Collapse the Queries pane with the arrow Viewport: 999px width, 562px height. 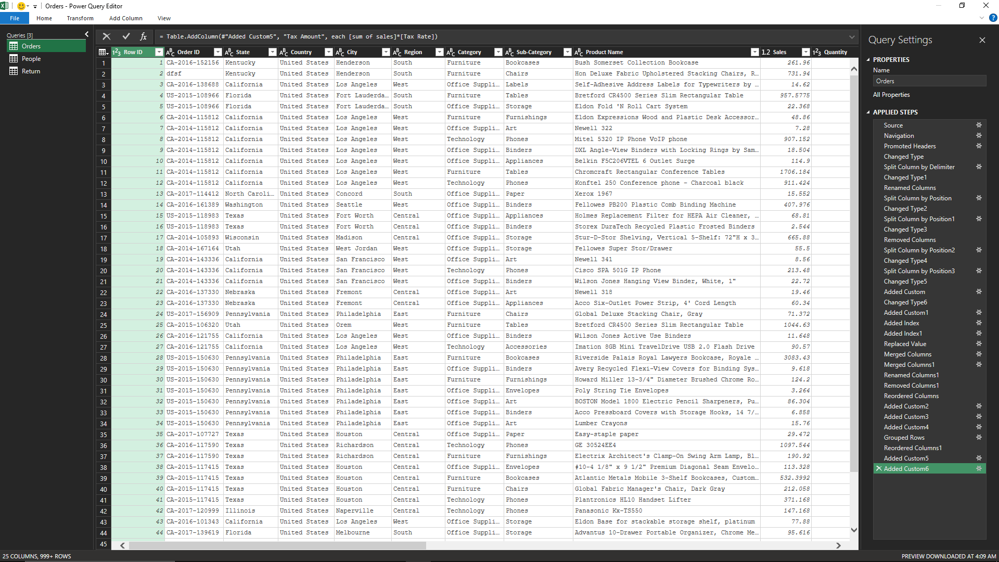point(86,34)
